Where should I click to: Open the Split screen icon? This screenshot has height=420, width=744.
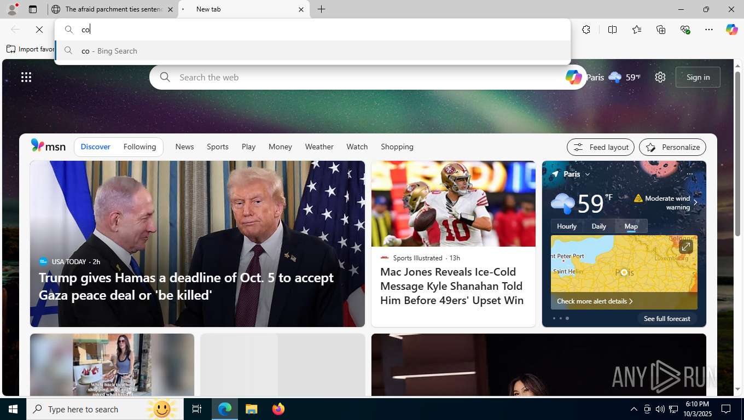pos(613,30)
